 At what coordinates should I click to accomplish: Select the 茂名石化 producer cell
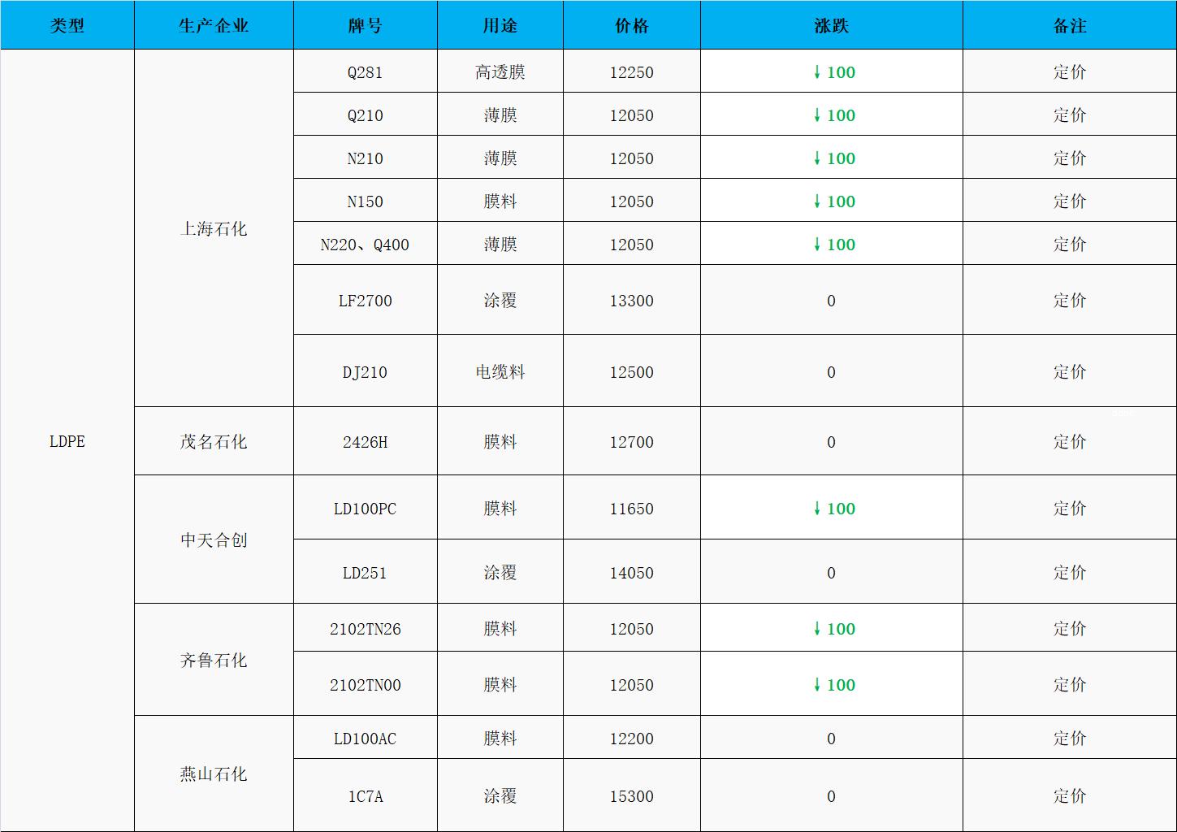pyautogui.click(x=214, y=442)
